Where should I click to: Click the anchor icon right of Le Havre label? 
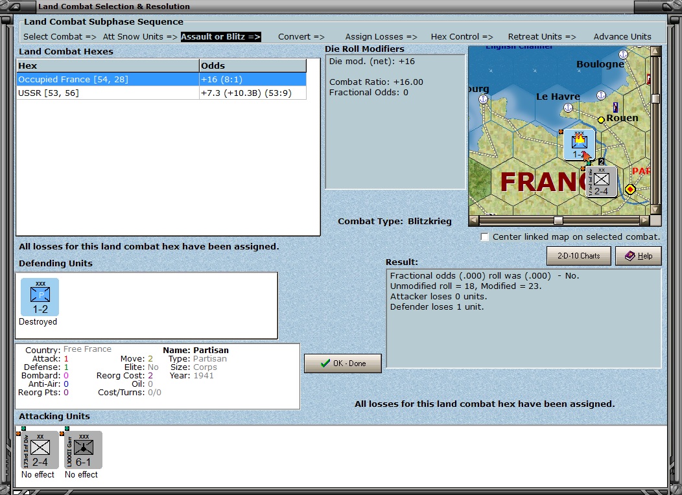601,95
